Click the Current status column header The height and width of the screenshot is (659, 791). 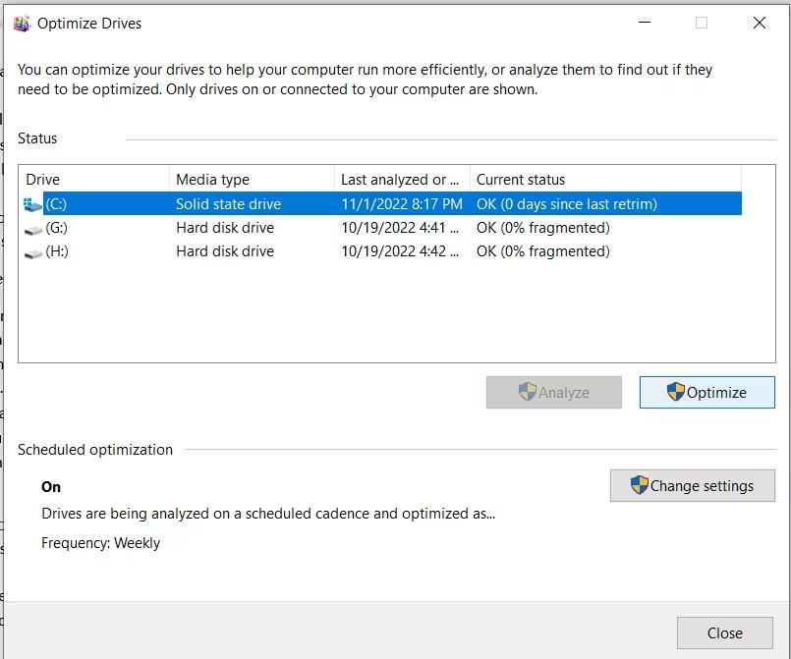[x=605, y=180]
